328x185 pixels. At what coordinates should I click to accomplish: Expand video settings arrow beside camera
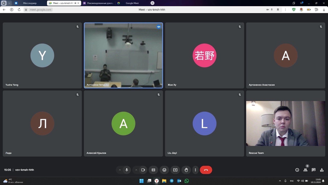click(x=136, y=170)
